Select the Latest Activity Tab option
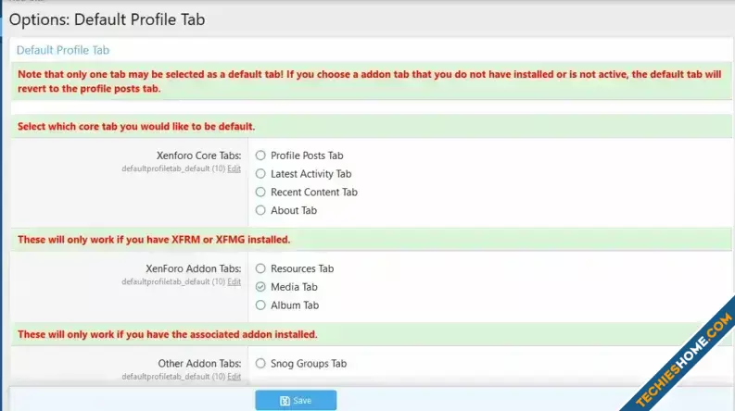The width and height of the screenshot is (735, 411). [260, 174]
